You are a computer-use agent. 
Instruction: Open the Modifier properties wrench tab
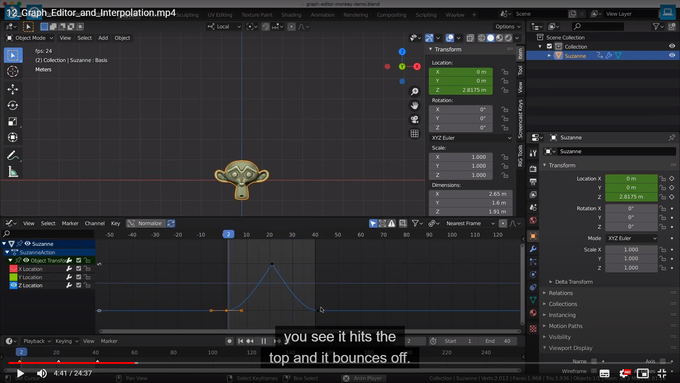(533, 249)
